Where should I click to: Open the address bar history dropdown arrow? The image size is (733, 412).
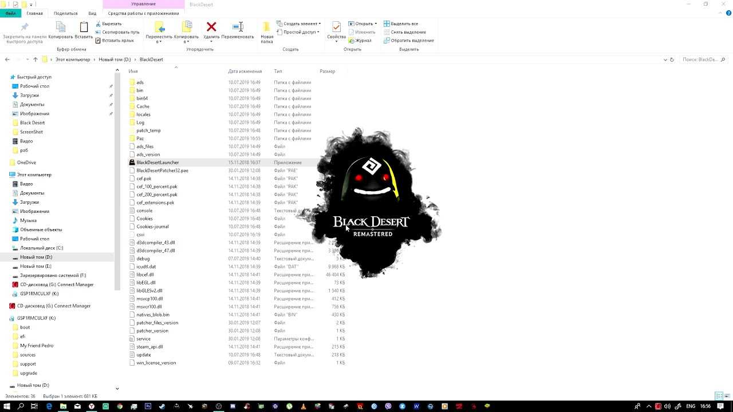click(665, 60)
